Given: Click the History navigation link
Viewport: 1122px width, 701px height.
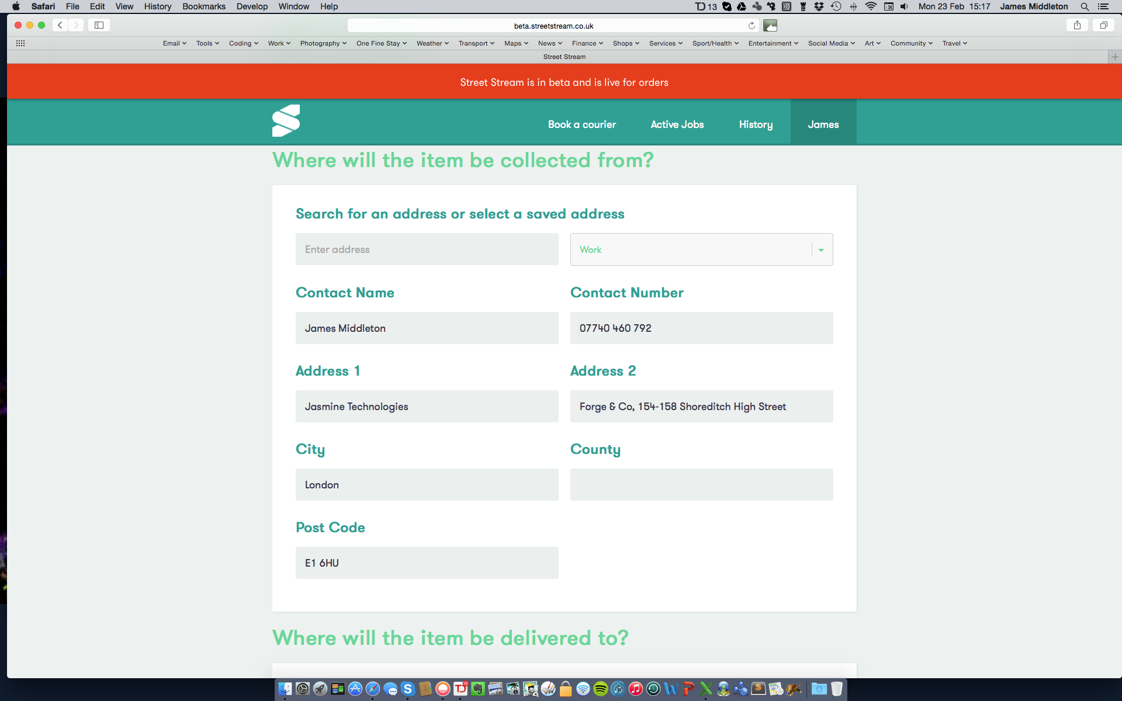Looking at the screenshot, I should (755, 124).
